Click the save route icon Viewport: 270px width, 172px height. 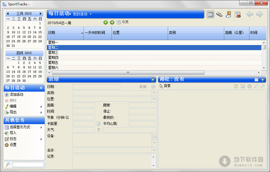(243, 86)
